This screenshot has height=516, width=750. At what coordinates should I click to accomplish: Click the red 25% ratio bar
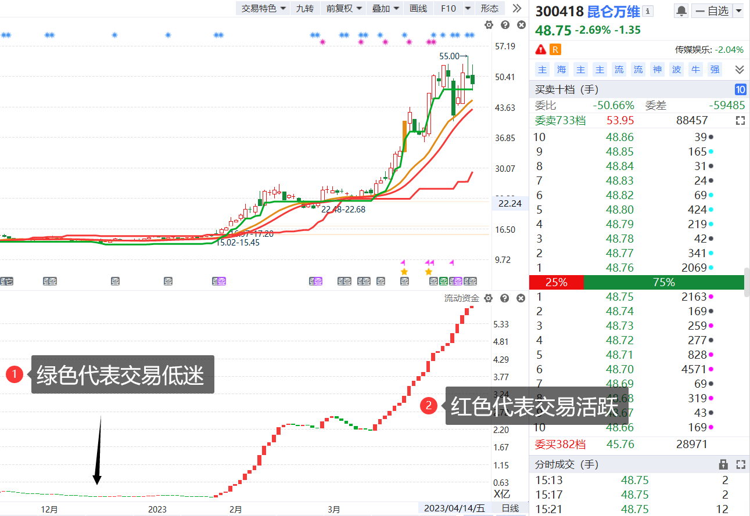point(557,282)
